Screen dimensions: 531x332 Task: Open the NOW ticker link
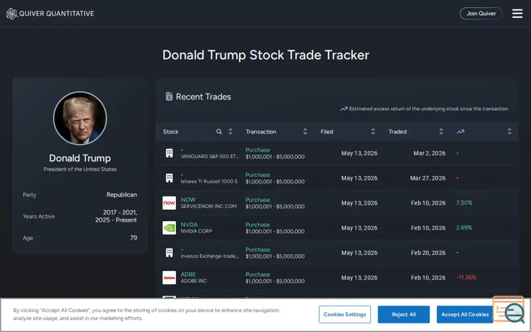188,200
